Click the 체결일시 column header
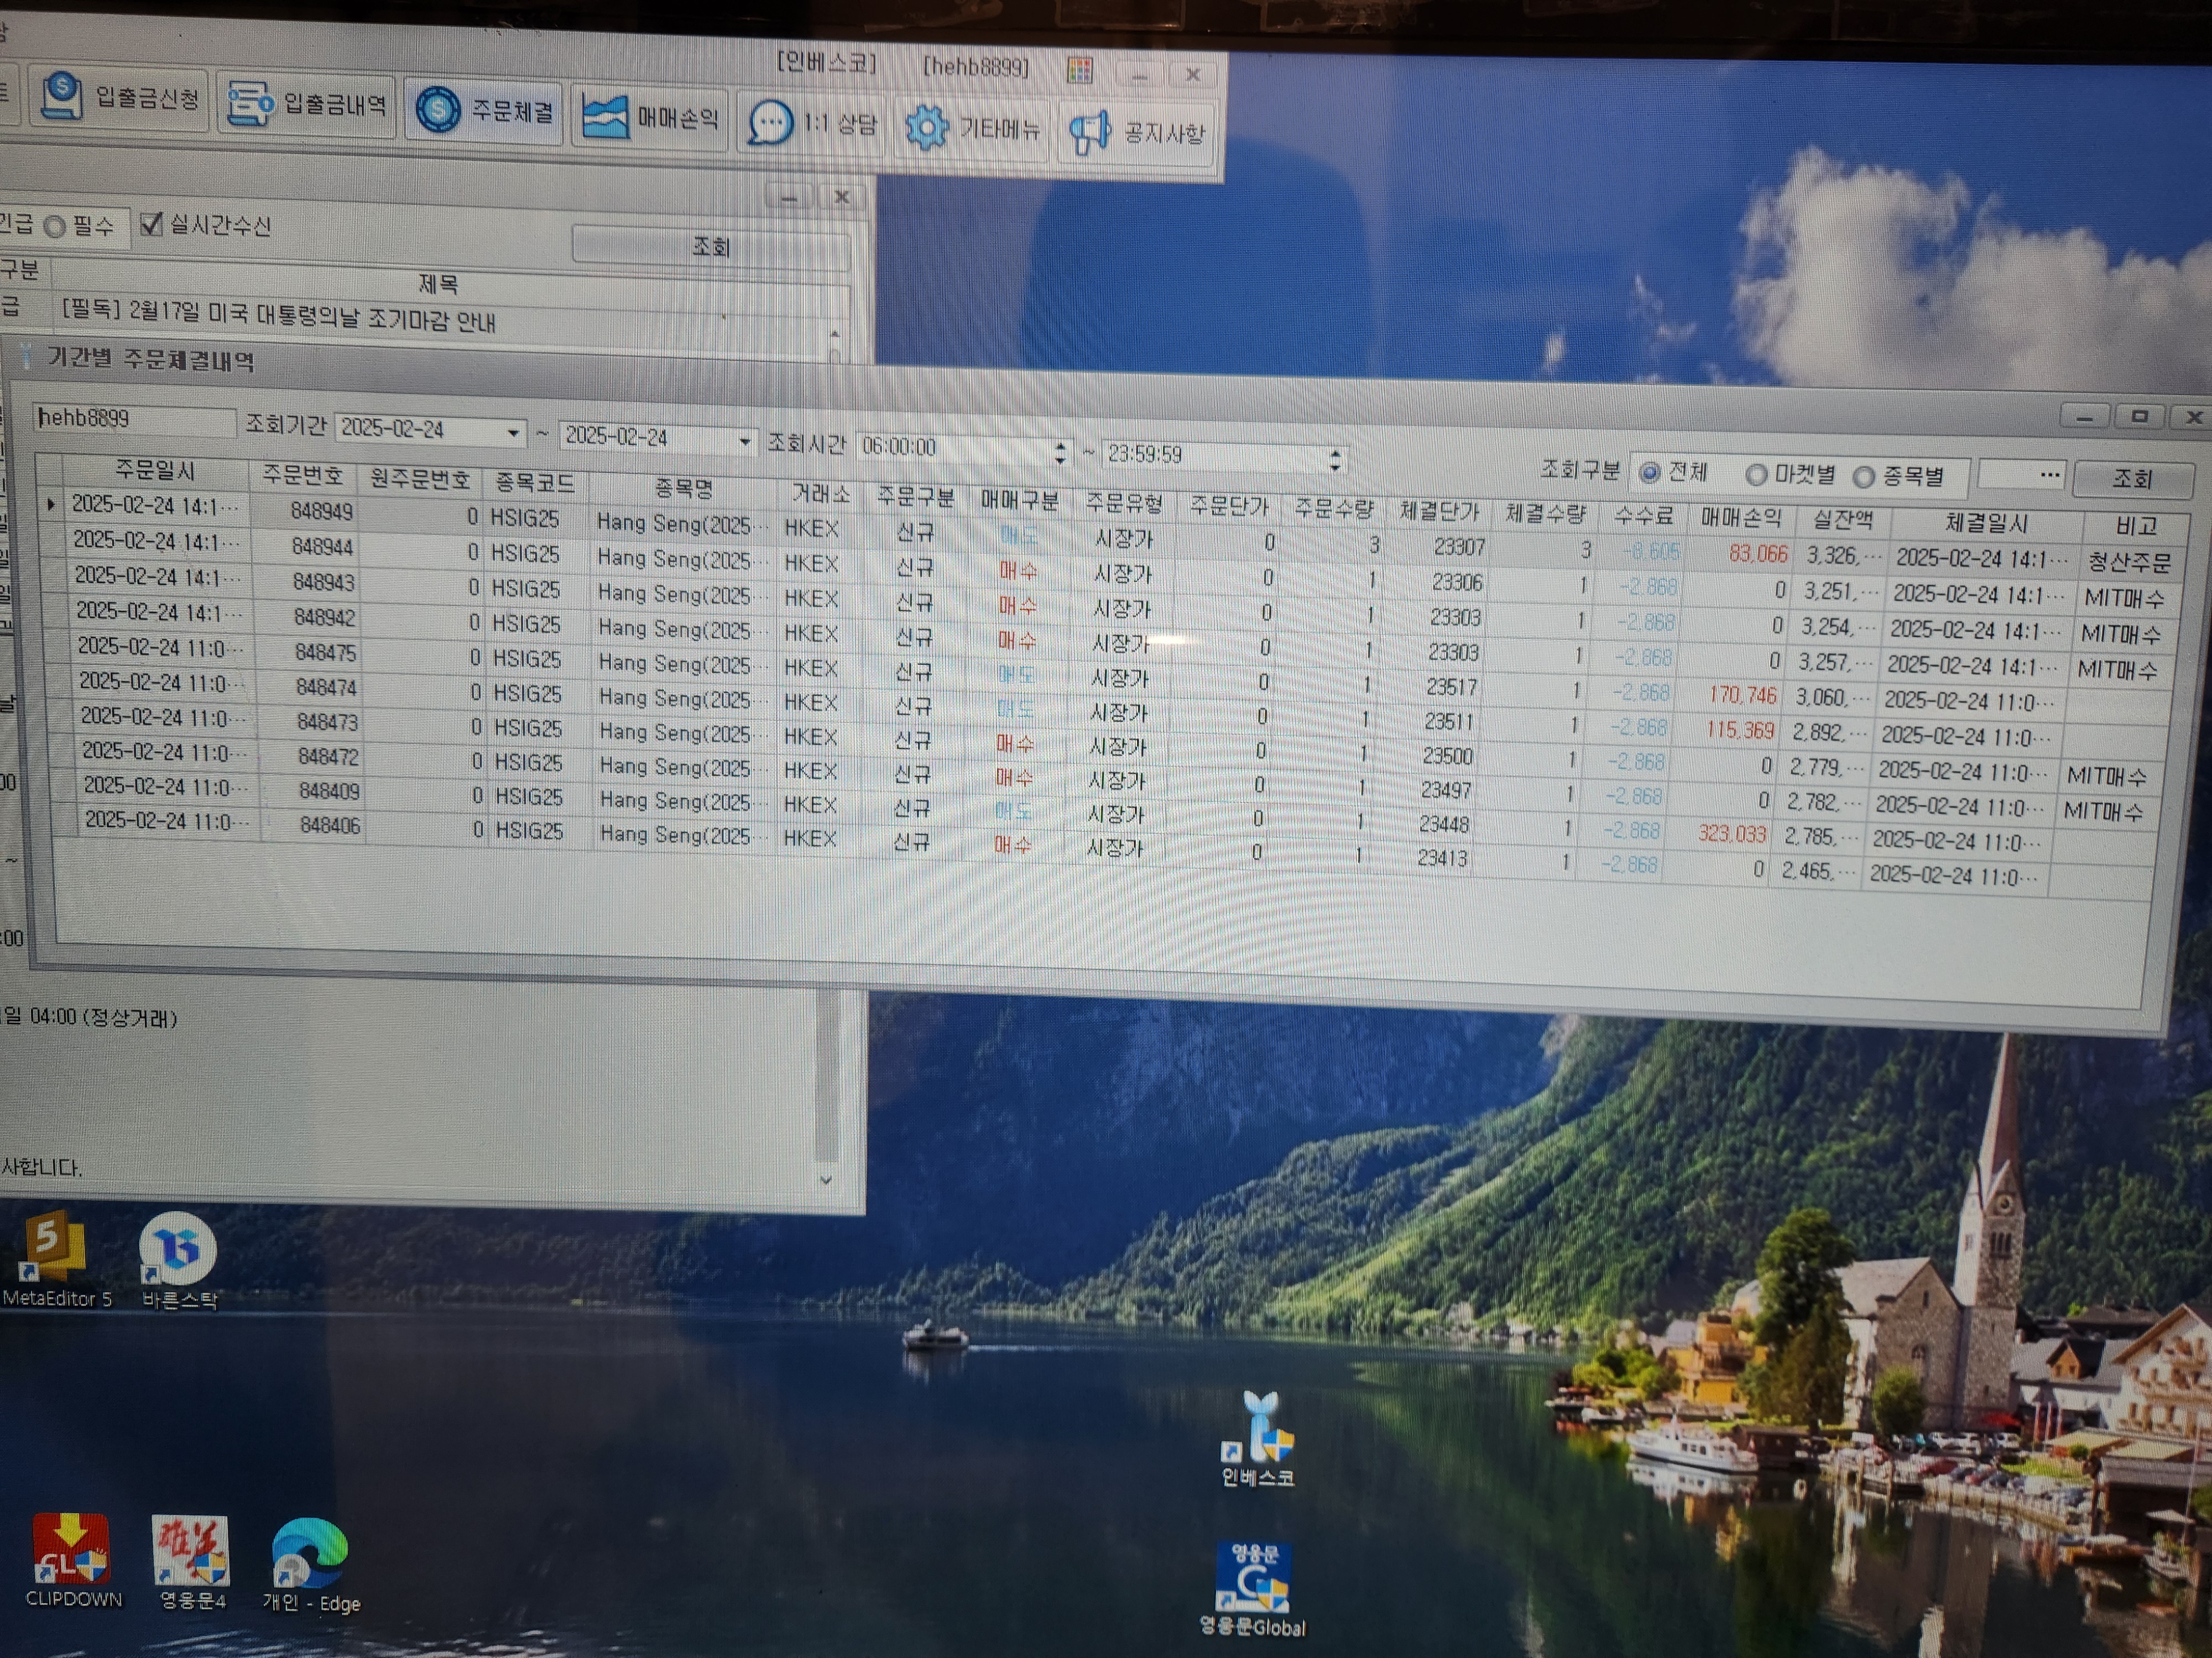 point(1986,524)
